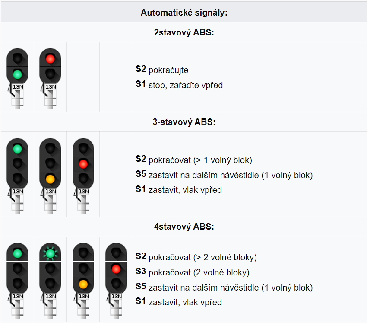
Task: Click the 4-state ABS steady green signal
Action: point(17,281)
